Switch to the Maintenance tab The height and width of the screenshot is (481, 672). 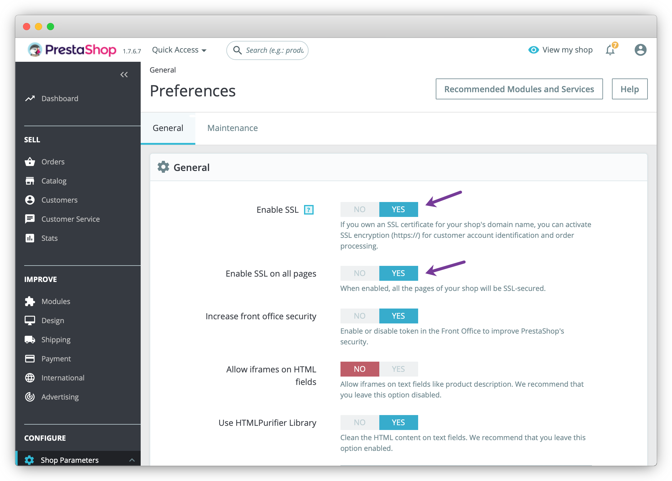pyautogui.click(x=232, y=128)
